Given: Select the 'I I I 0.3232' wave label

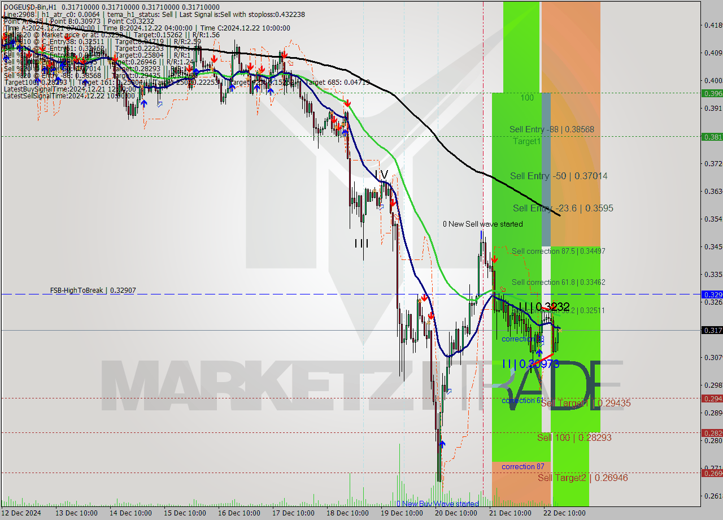Looking at the screenshot, I should point(544,306).
